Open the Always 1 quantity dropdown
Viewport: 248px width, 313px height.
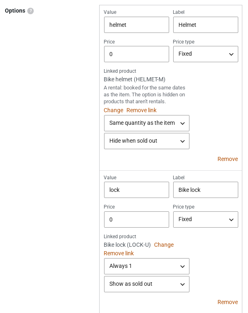click(x=146, y=266)
